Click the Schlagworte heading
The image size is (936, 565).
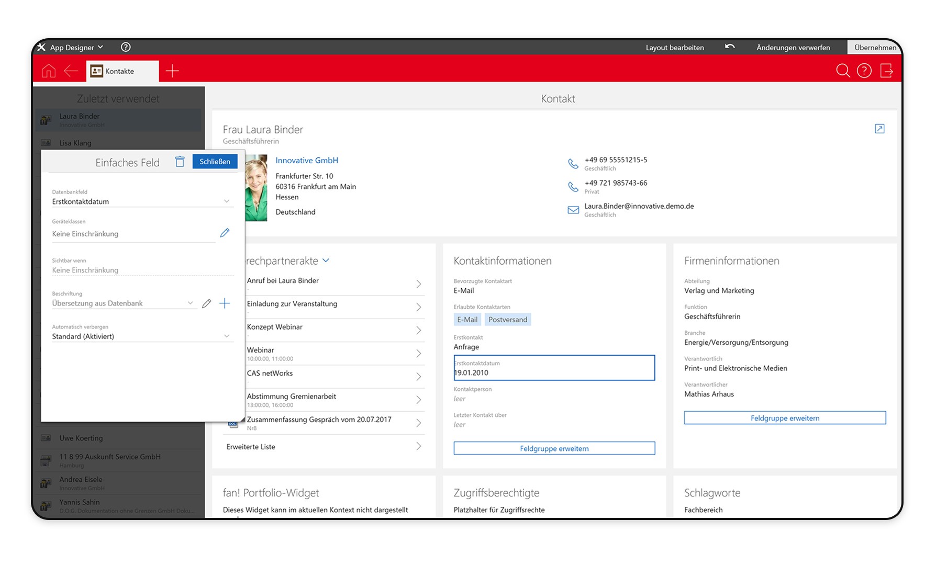pyautogui.click(x=712, y=493)
